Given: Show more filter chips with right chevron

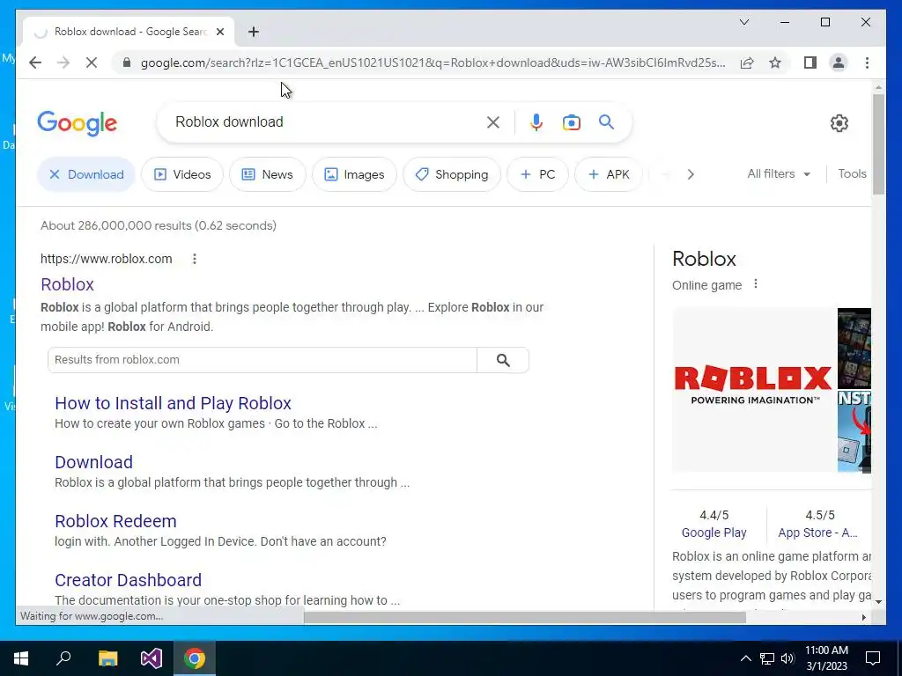Looking at the screenshot, I should tap(691, 174).
